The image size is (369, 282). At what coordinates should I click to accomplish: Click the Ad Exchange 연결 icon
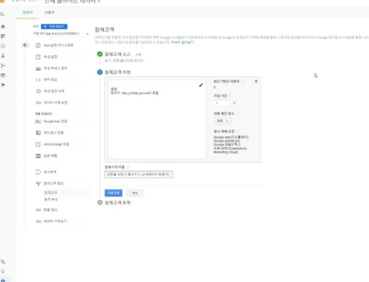coord(38,144)
